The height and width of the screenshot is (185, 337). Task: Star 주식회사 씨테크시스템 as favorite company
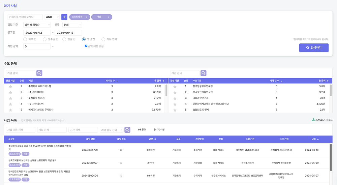click(x=10, y=87)
